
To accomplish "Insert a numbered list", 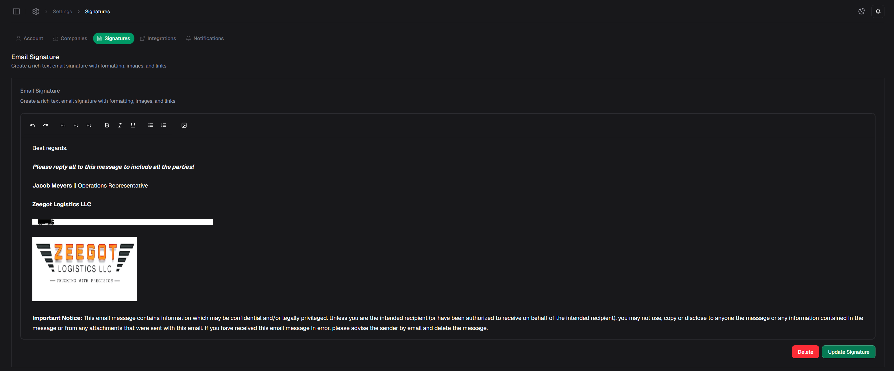I will point(164,125).
